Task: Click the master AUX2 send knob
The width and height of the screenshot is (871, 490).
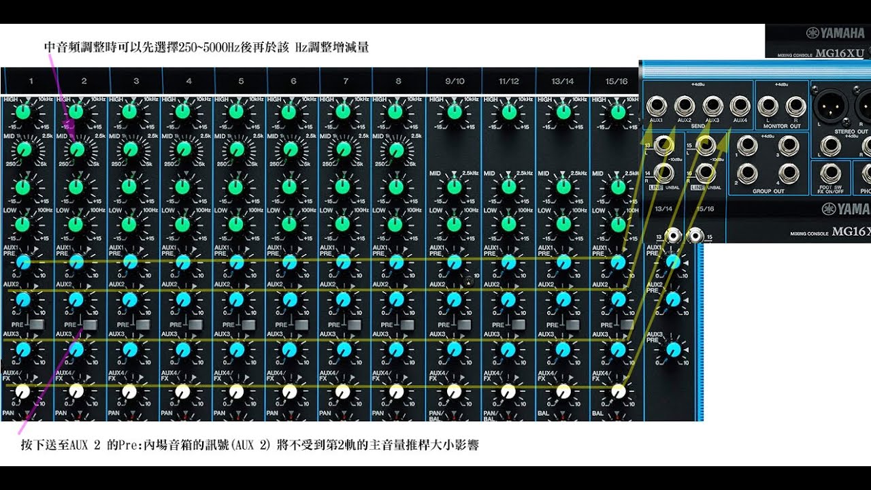Action: (x=673, y=299)
